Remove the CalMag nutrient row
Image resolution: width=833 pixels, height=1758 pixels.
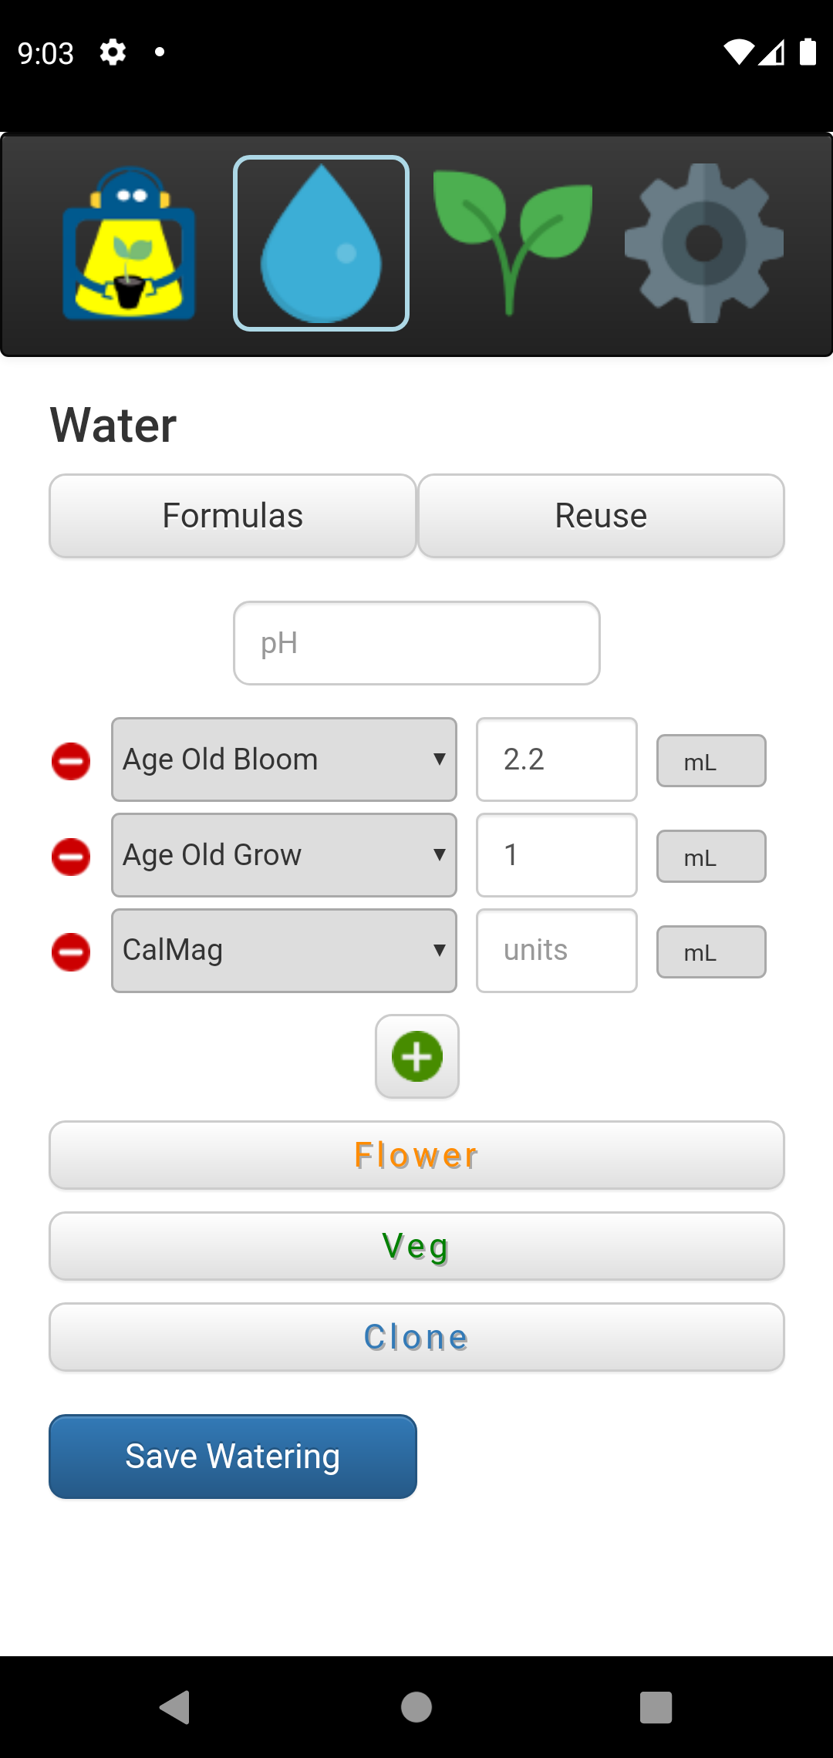(x=71, y=952)
